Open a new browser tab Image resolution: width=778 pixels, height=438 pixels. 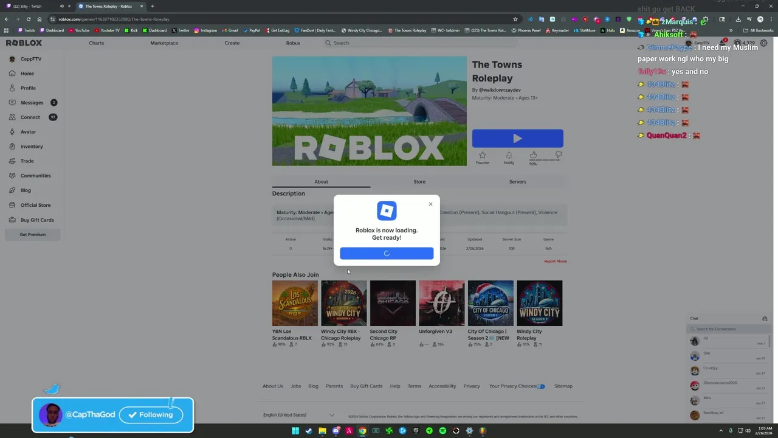[x=152, y=6]
